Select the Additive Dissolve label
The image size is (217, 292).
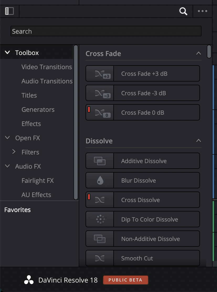coord(144,161)
